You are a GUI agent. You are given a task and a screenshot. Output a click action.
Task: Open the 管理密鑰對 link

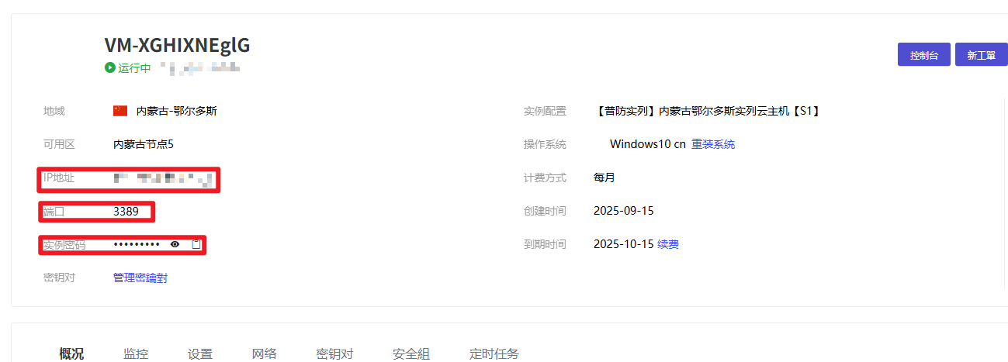[x=140, y=278]
